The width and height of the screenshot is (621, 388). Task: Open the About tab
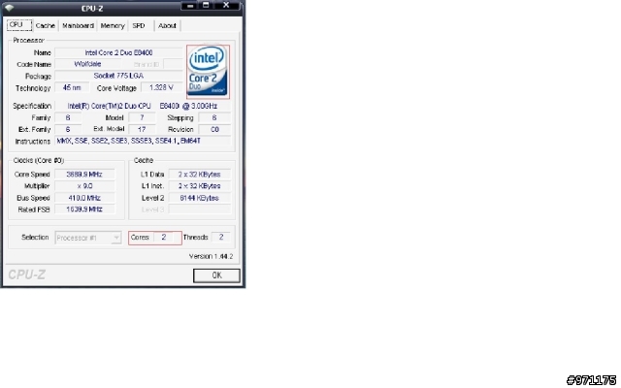point(167,26)
